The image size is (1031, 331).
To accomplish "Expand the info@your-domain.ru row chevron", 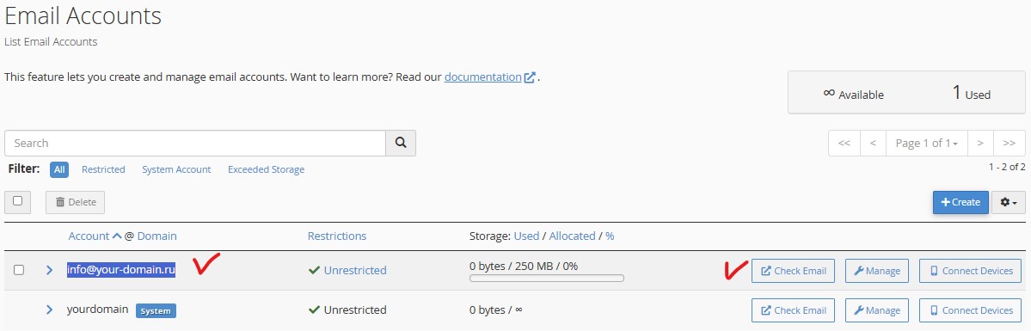I will point(49,270).
